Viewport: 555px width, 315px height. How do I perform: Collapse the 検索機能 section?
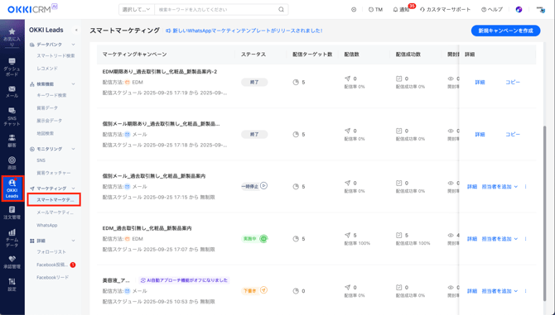[73, 84]
